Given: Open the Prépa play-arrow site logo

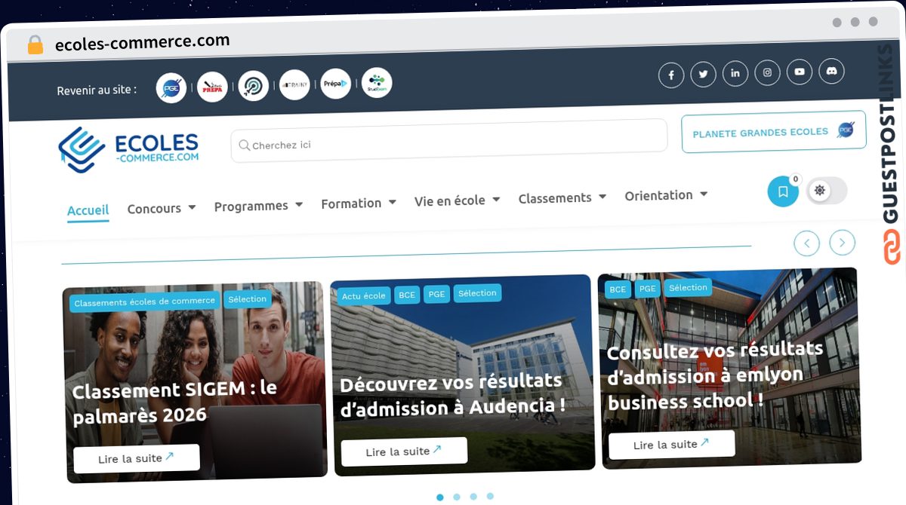Looking at the screenshot, I should click(335, 84).
